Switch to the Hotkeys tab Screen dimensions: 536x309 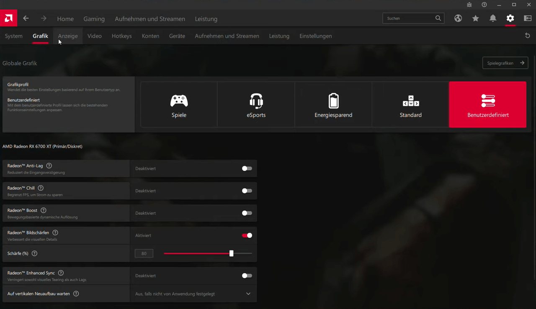[122, 36]
